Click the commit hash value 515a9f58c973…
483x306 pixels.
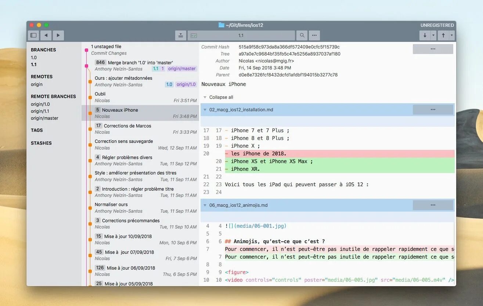tap(289, 47)
